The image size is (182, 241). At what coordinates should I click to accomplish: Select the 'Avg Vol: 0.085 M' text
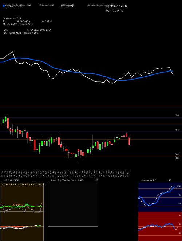(116, 7)
